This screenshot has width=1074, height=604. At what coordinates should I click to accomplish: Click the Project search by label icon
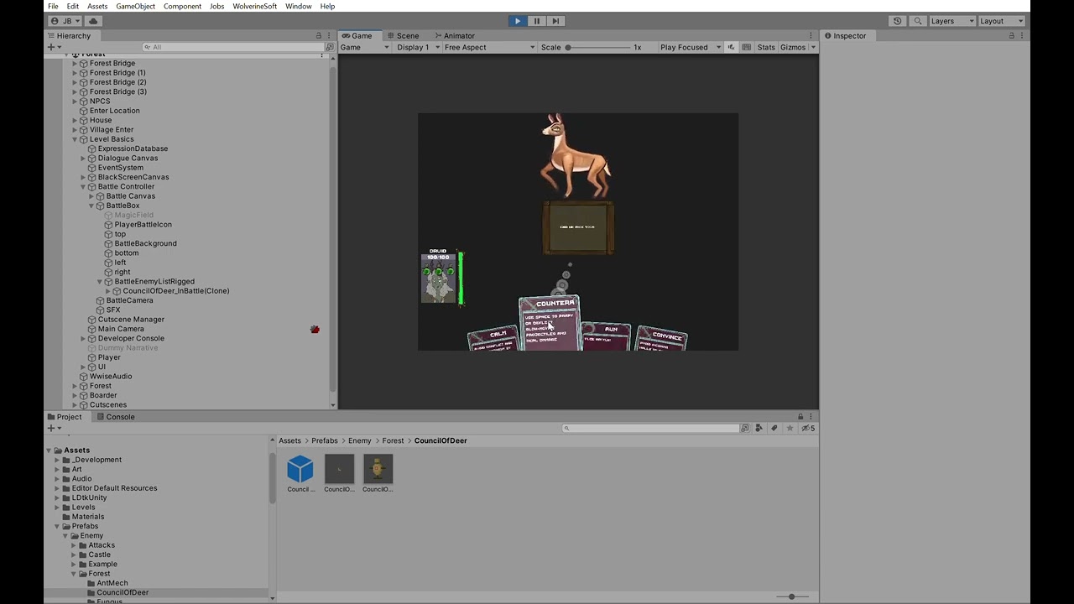[774, 429]
